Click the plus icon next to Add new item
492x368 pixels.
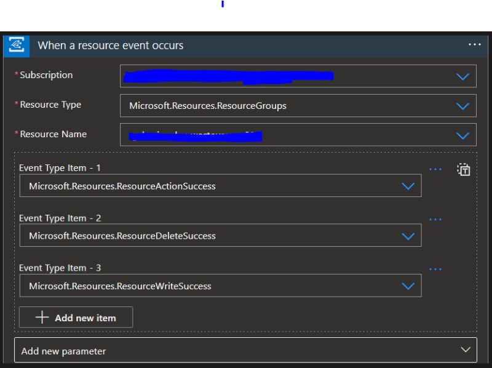point(41,317)
